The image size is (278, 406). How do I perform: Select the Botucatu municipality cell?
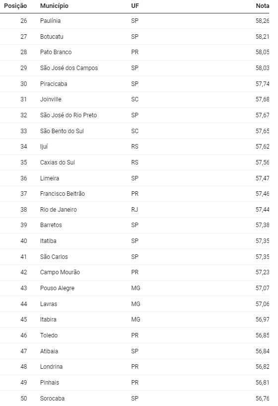point(52,37)
